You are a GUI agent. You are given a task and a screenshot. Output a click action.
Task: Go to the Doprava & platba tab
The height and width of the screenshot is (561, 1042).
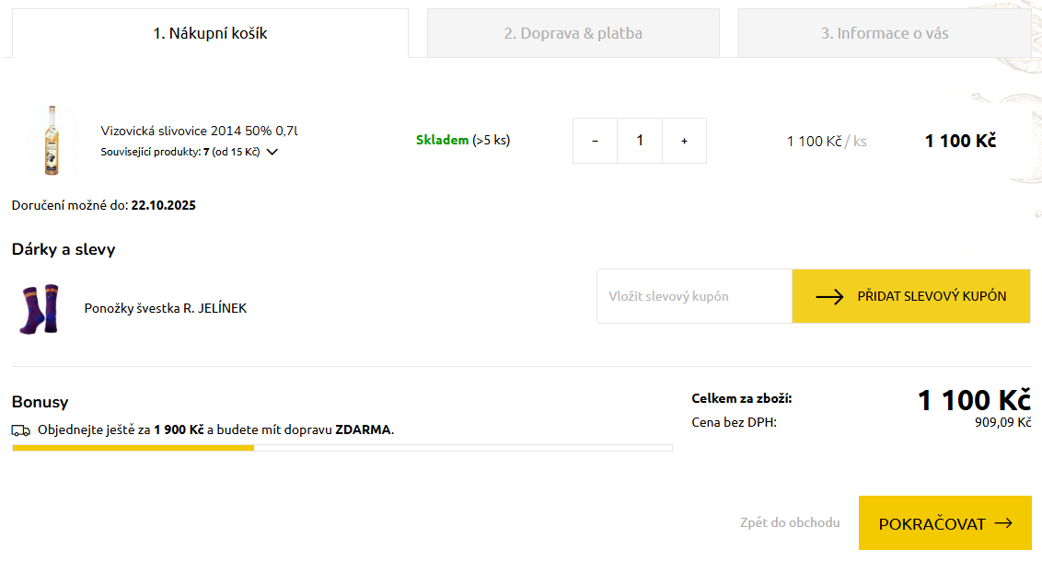tap(573, 33)
